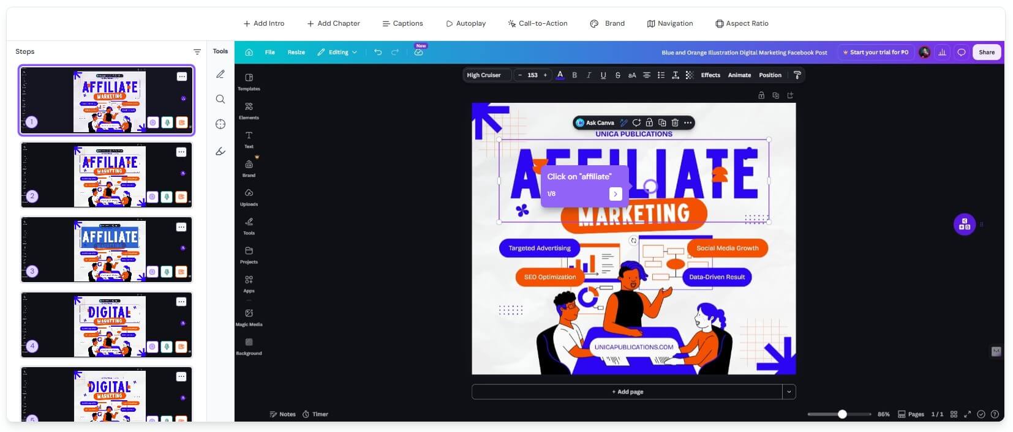Open Apps in Canva sidebar
The width and height of the screenshot is (1013, 432).
click(x=249, y=283)
